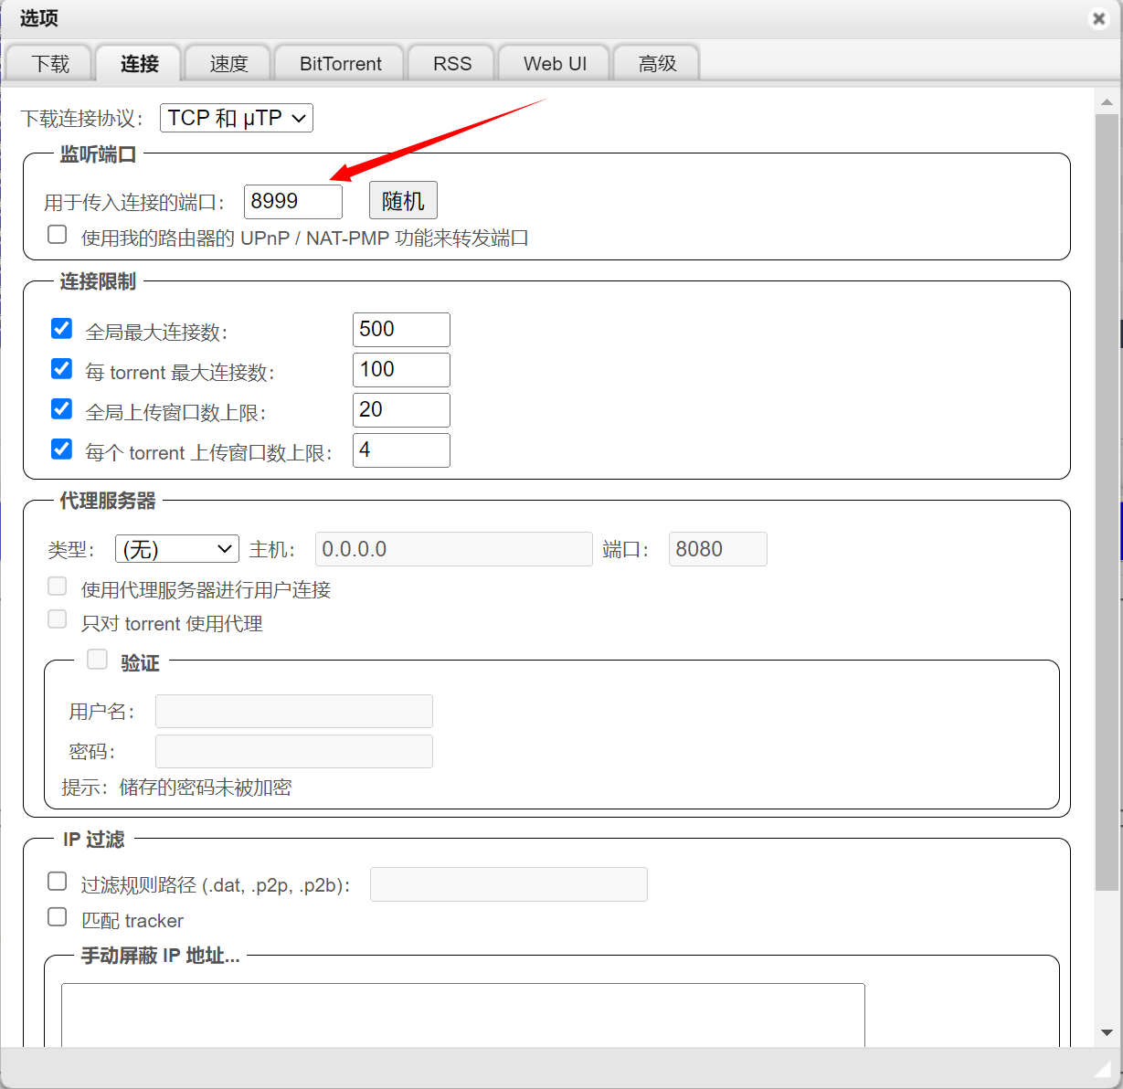Image resolution: width=1123 pixels, height=1089 pixels.
Task: Click the 手动屏蔽 IP 地址 text area
Action: click(x=462, y=1015)
